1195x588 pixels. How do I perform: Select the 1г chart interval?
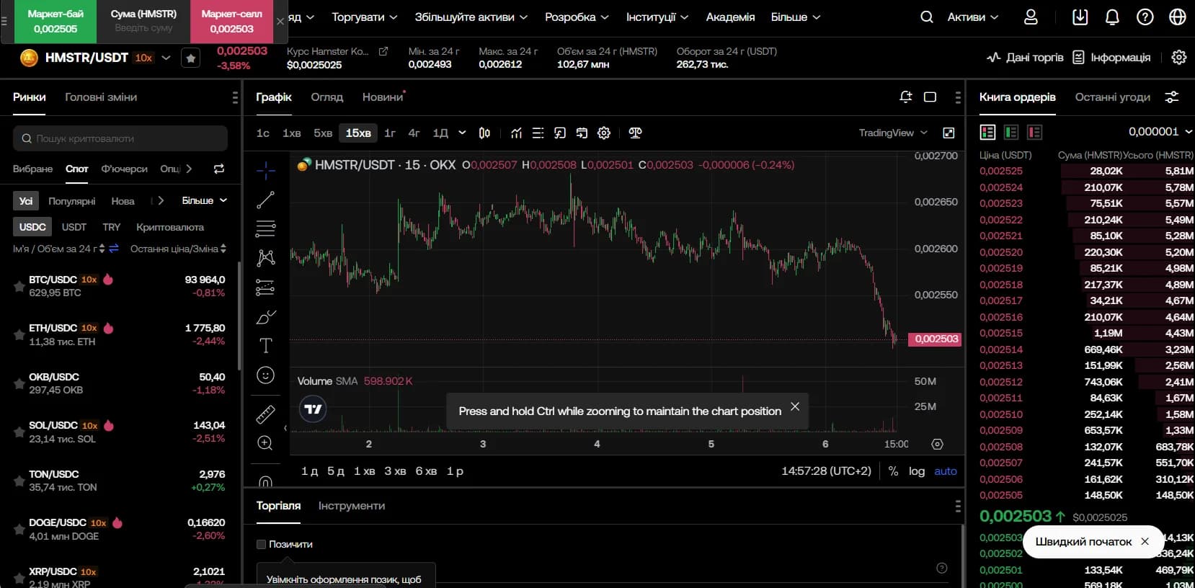390,133
